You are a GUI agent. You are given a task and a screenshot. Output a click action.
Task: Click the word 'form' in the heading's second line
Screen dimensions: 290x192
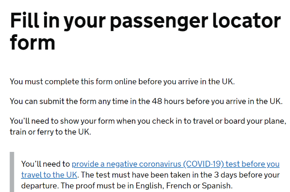coord(32,42)
